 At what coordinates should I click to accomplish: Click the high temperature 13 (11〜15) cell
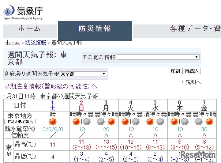pos(106,144)
